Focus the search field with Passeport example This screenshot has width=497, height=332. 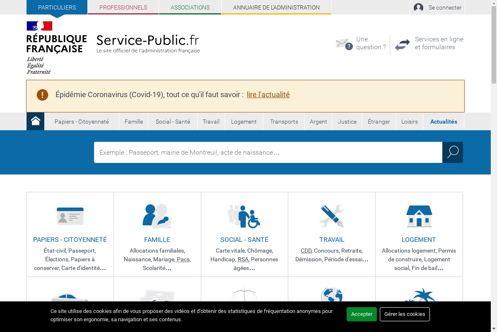click(x=268, y=152)
